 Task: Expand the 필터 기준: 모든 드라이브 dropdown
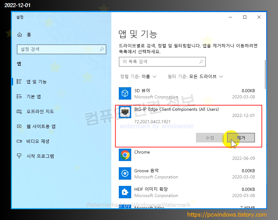point(195,77)
